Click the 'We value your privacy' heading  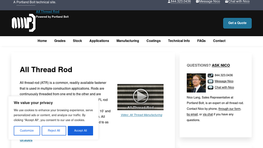[33, 103]
